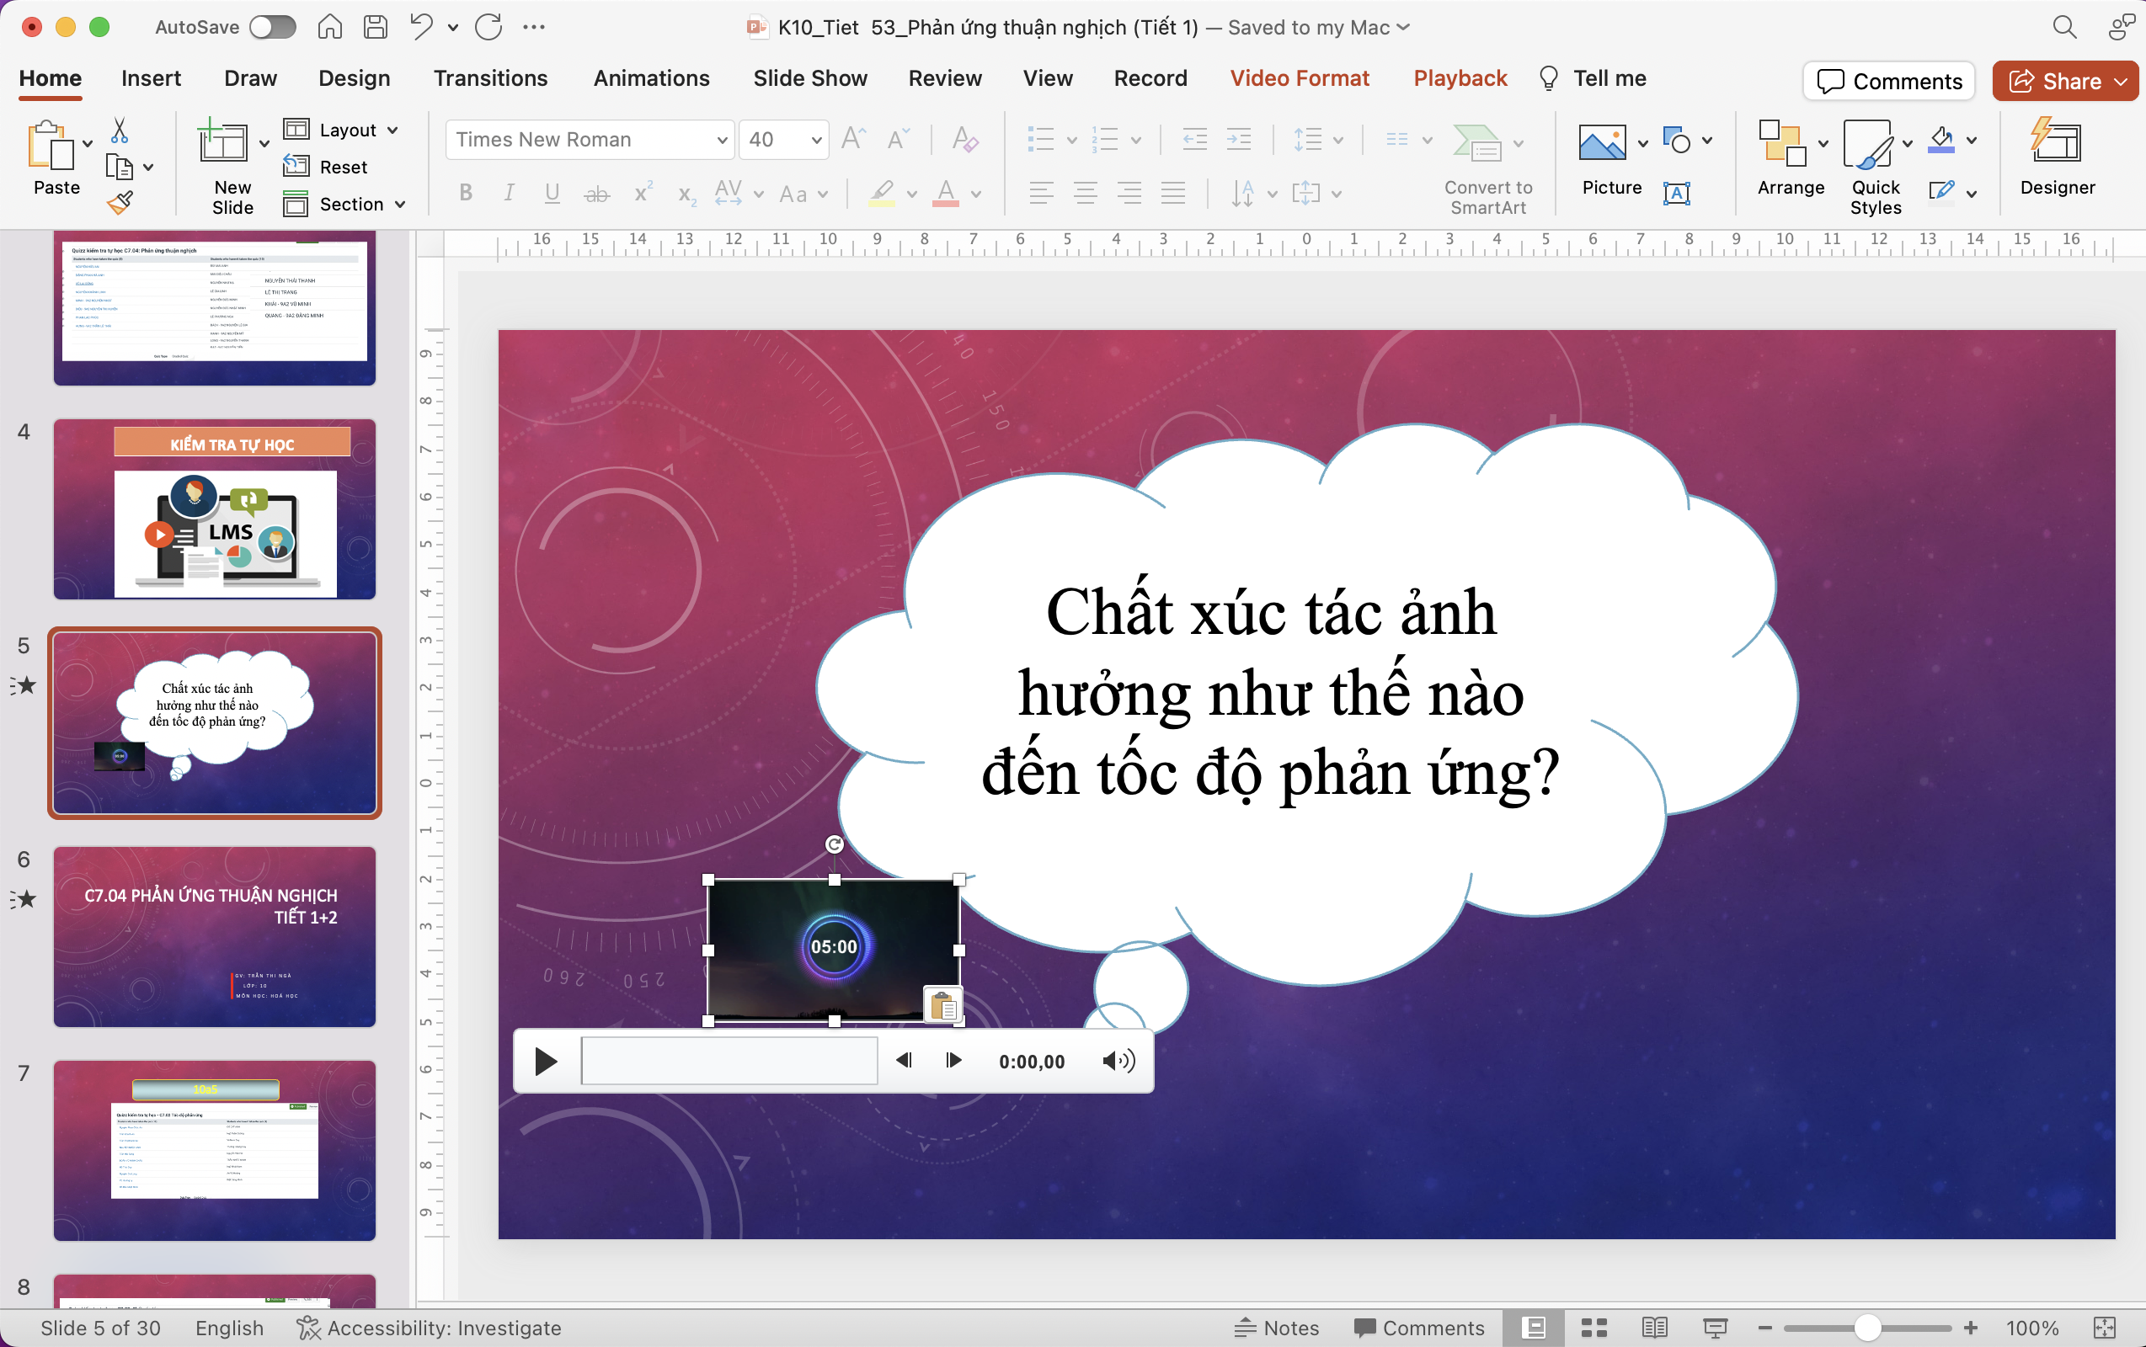Select slide 6 thumbnail

[x=215, y=936]
